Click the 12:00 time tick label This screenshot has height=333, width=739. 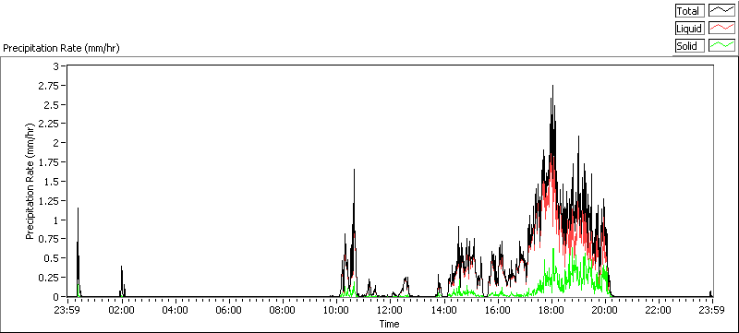(x=390, y=310)
